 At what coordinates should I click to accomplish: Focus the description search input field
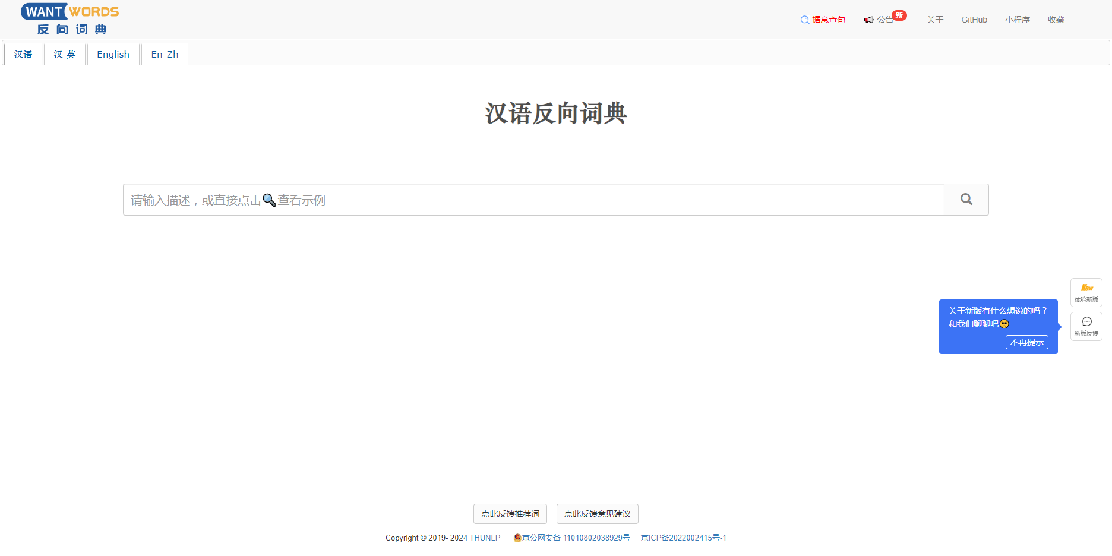[533, 200]
